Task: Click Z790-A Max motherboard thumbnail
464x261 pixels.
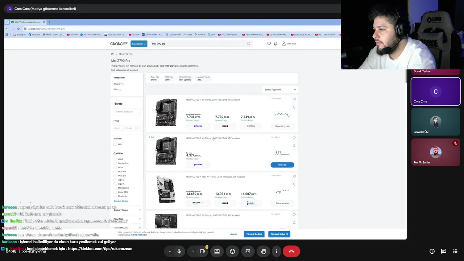Action: (x=166, y=189)
